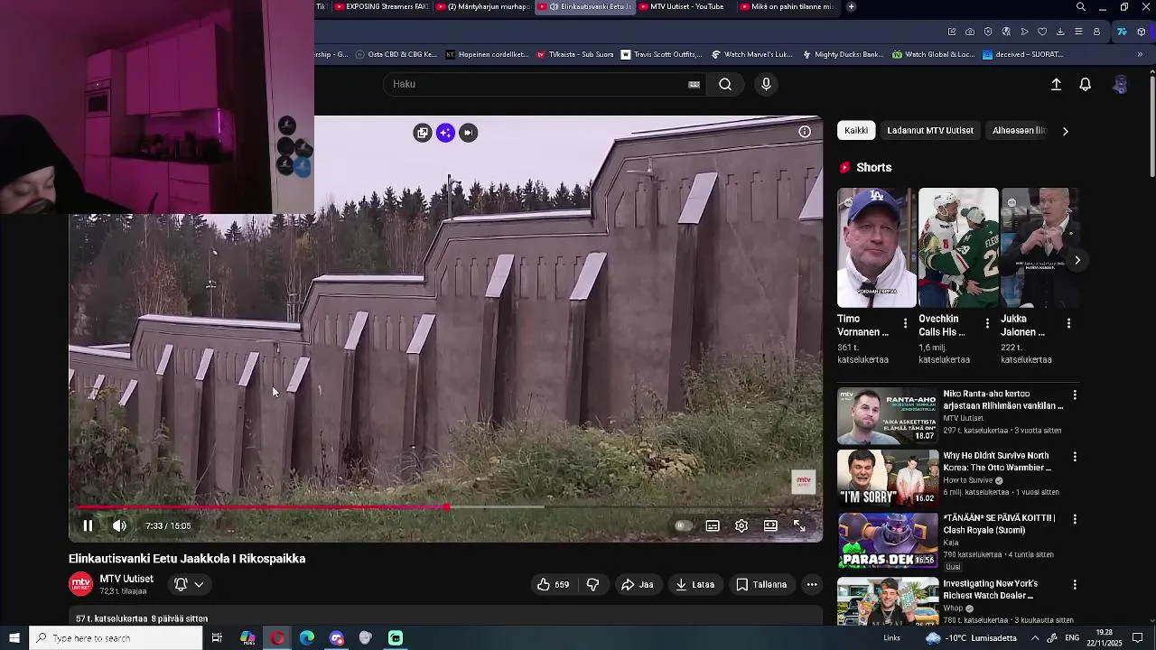Screen dimensions: 1156x650
Task: Switch to theater mode in the player
Action: pos(770,525)
